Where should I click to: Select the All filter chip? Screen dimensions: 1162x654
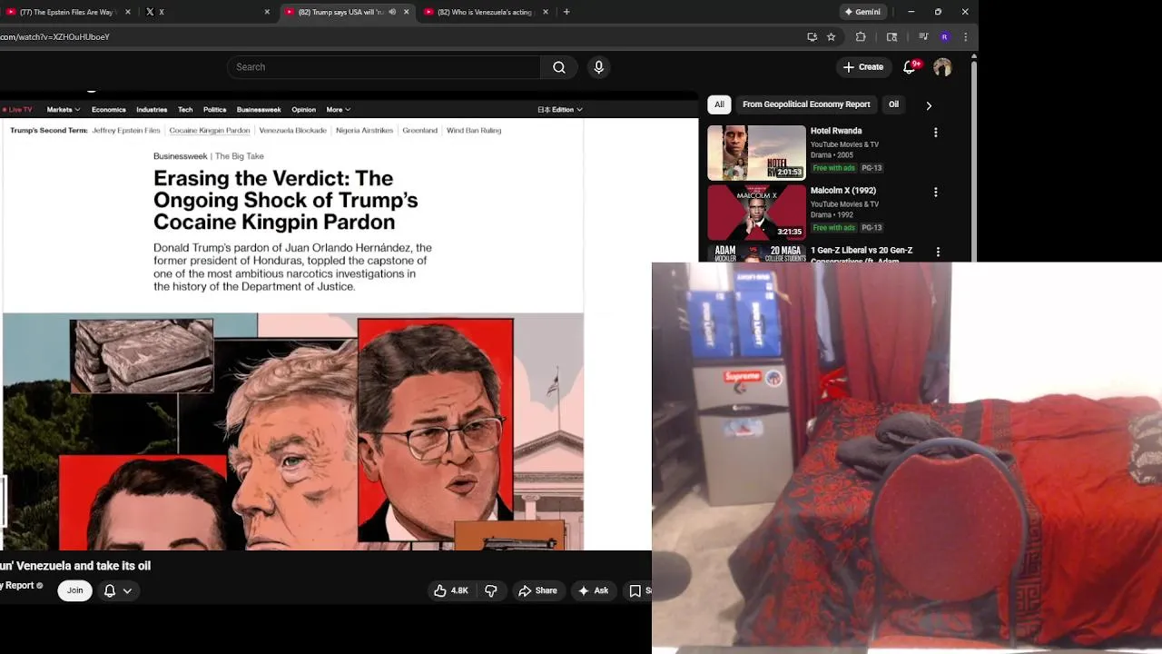(x=719, y=104)
